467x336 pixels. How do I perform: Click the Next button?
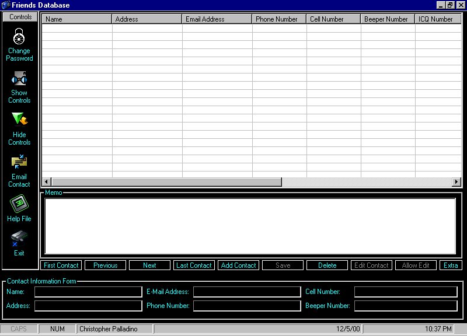click(x=149, y=265)
